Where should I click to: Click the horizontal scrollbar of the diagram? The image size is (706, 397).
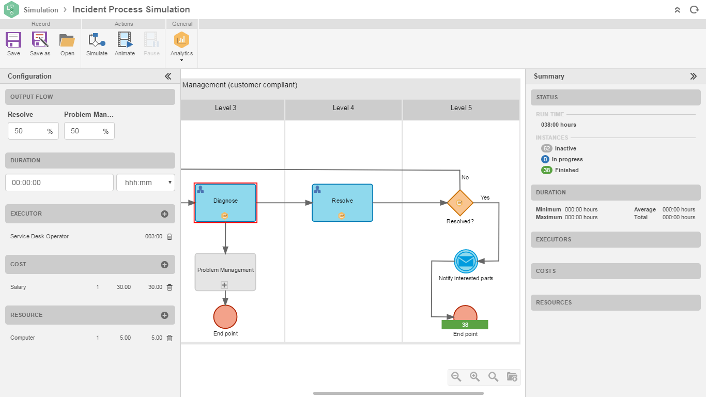click(398, 393)
